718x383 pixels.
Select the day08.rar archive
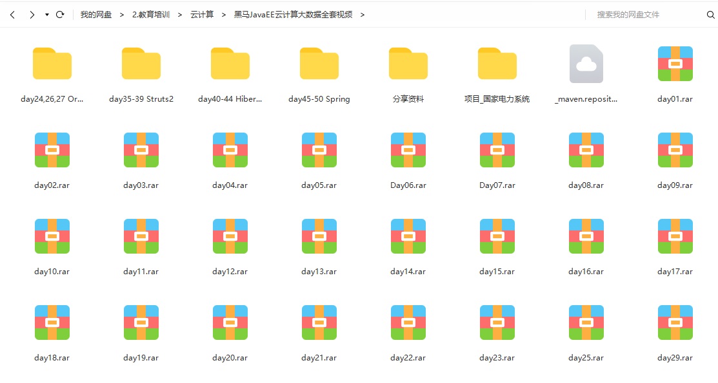tap(586, 150)
